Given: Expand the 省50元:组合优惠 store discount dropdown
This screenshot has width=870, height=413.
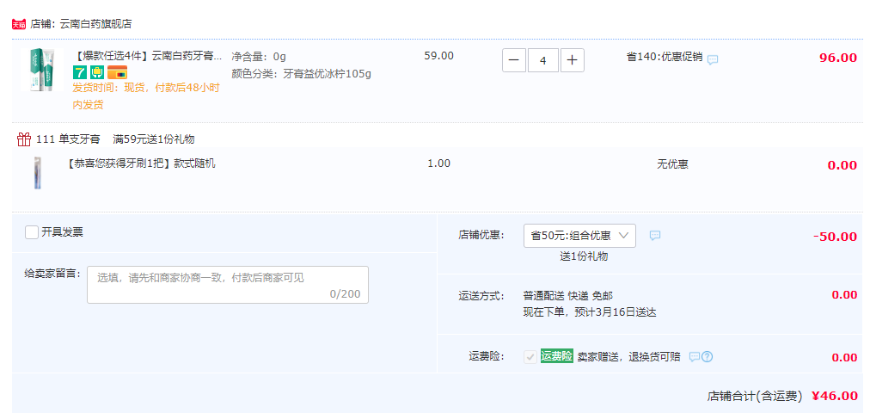Looking at the screenshot, I should 579,236.
